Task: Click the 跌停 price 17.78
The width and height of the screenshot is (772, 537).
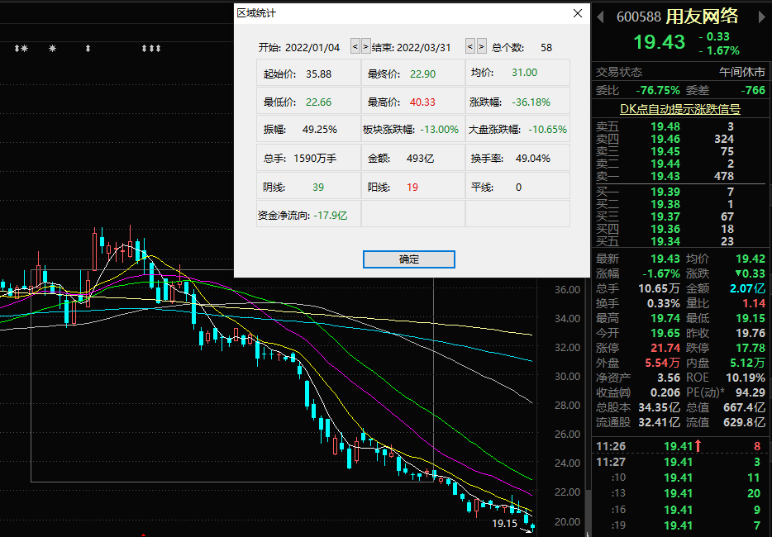Action: click(x=751, y=348)
